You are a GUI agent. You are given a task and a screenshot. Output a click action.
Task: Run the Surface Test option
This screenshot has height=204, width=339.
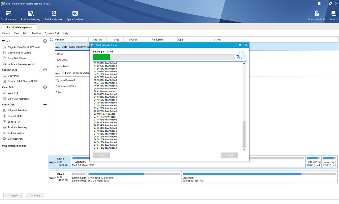(x=14, y=122)
